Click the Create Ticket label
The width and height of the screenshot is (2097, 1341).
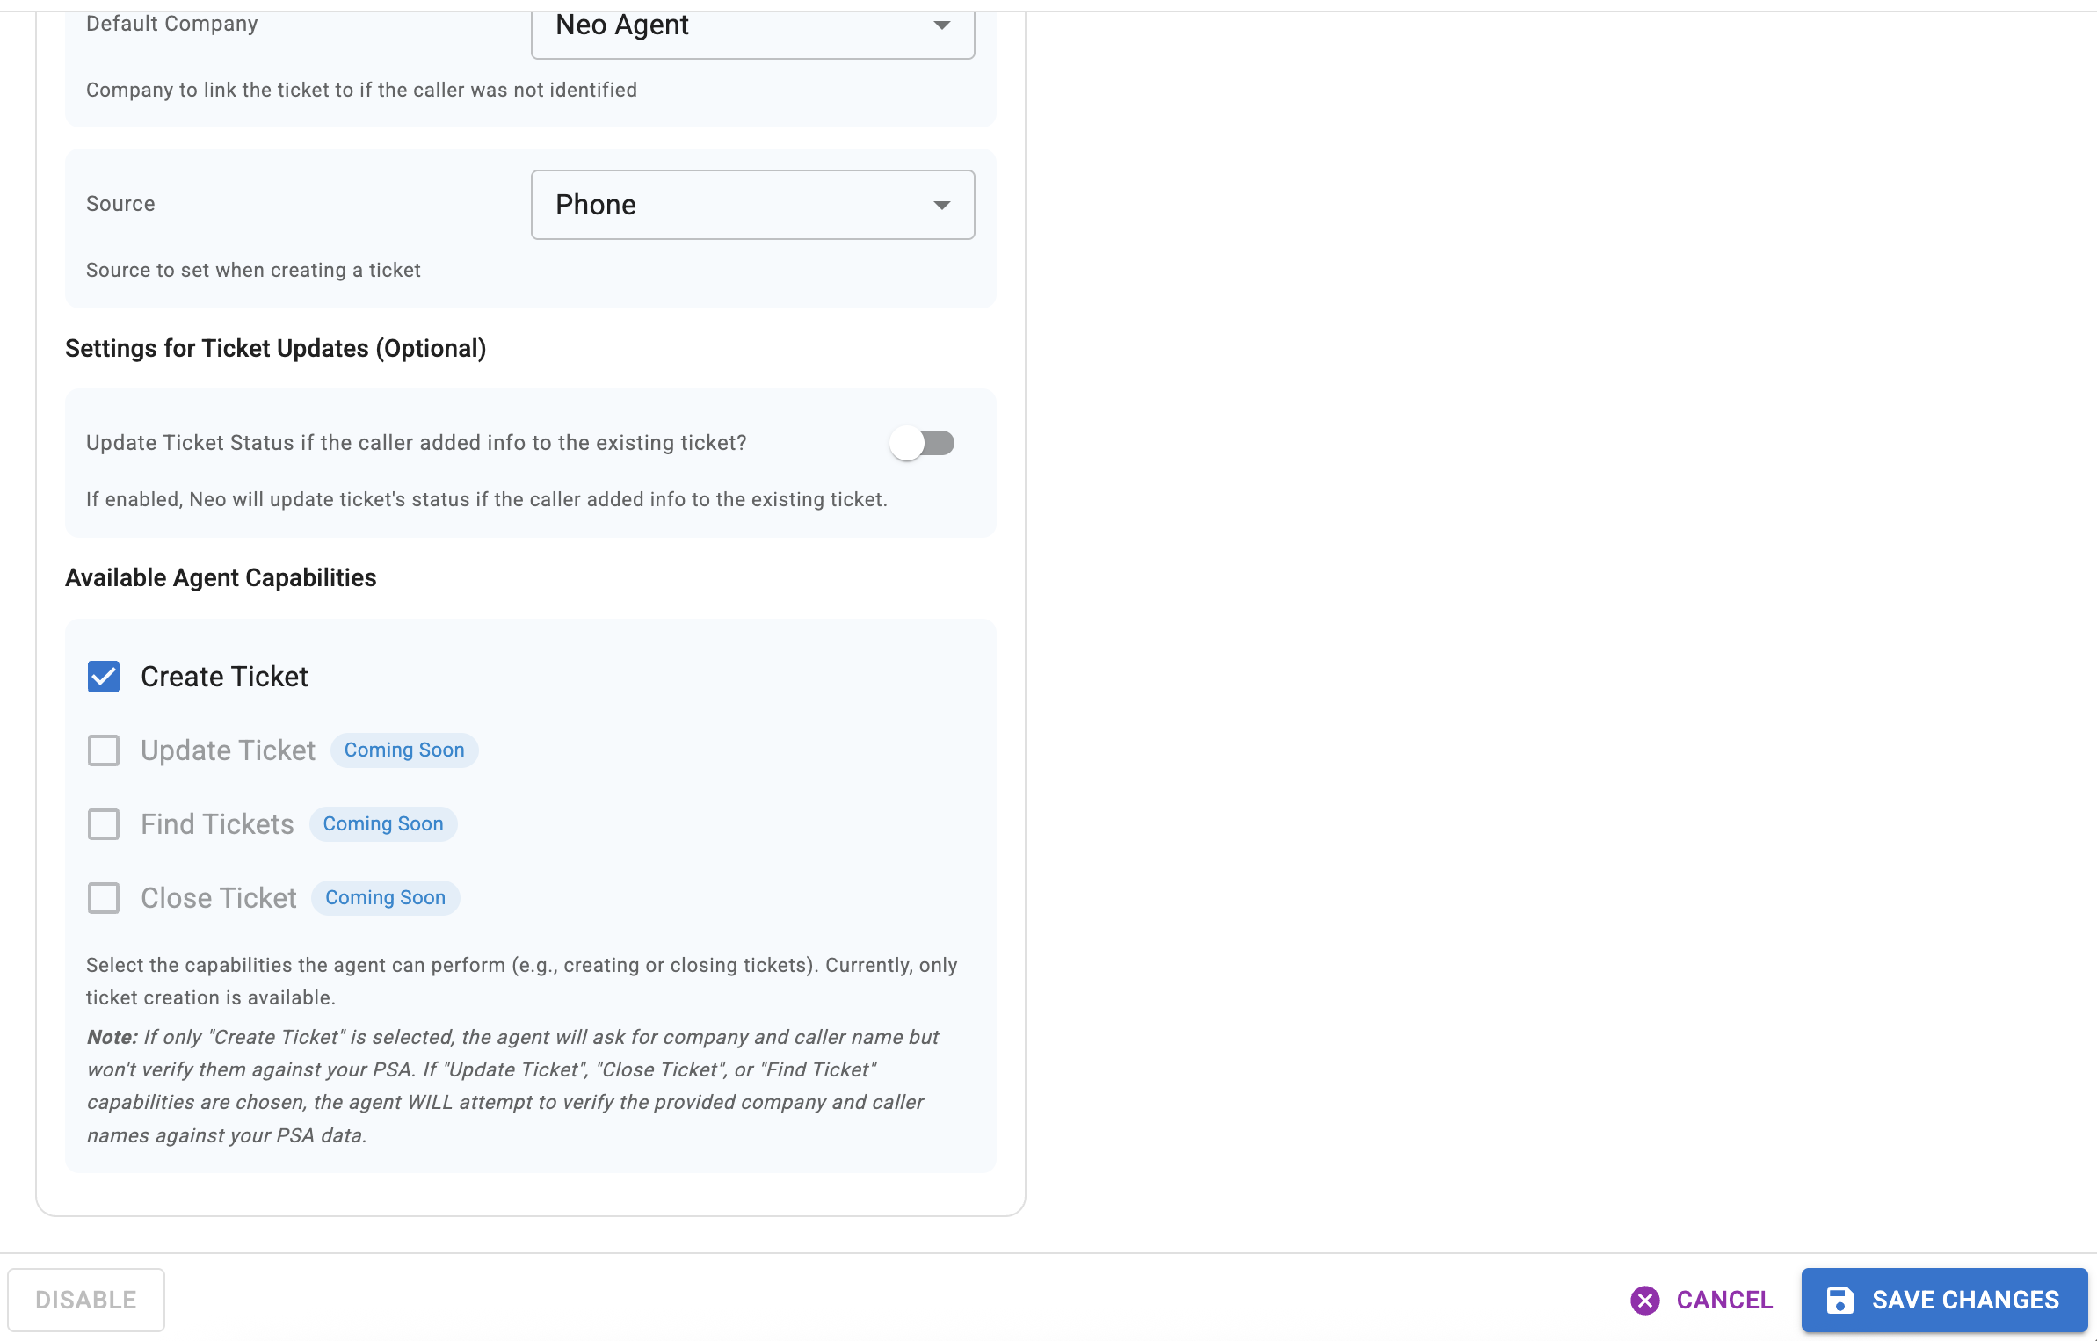coord(224,677)
